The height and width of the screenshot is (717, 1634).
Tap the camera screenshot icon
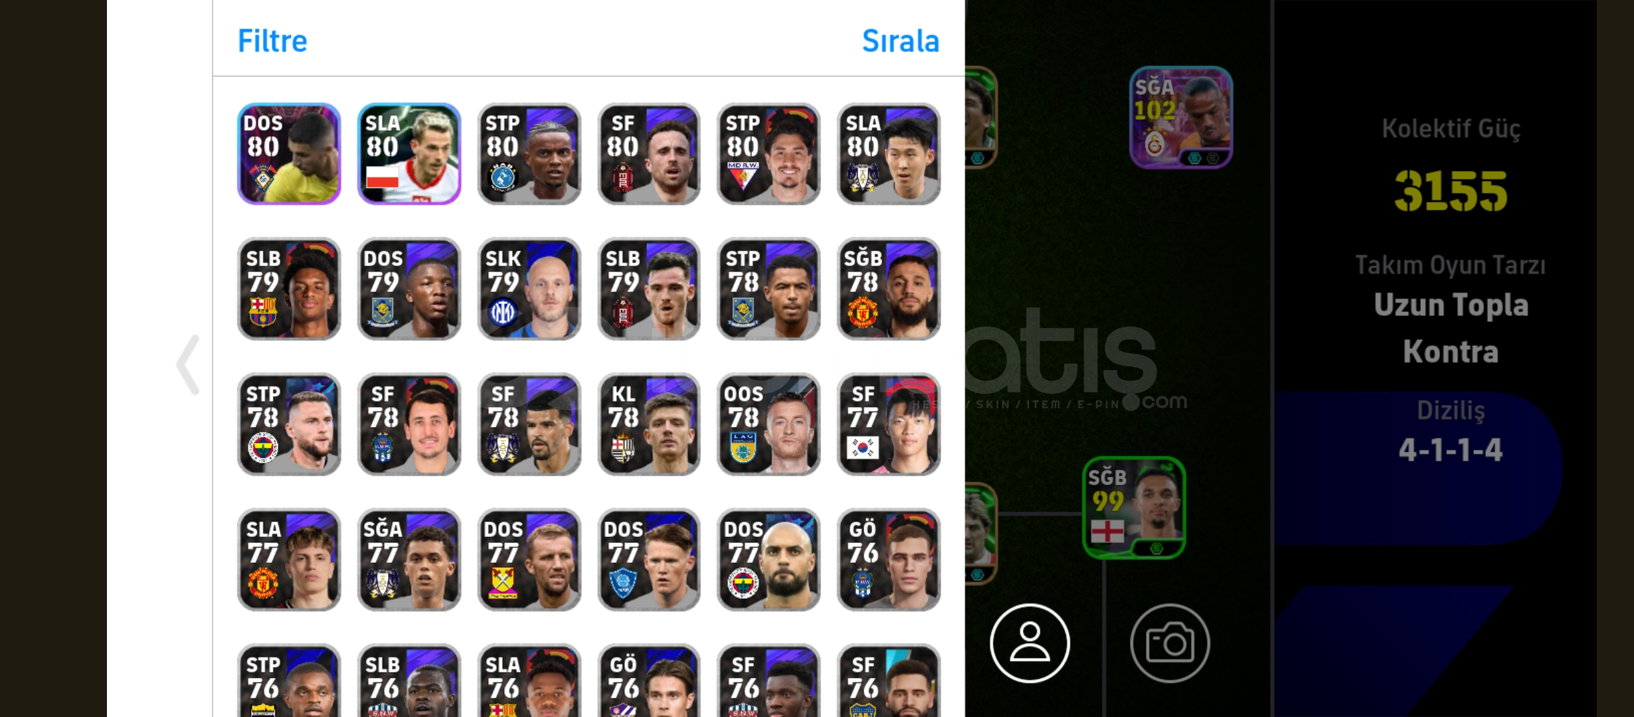[x=1170, y=643]
